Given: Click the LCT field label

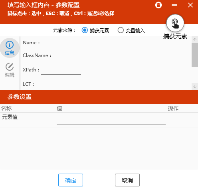Looking at the screenshot, I should click(x=29, y=84).
